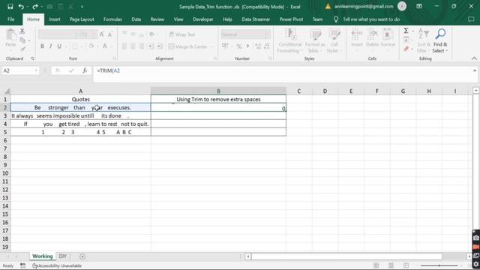480x270 pixels.
Task: Expand the formula bar chevron
Action: click(475, 70)
